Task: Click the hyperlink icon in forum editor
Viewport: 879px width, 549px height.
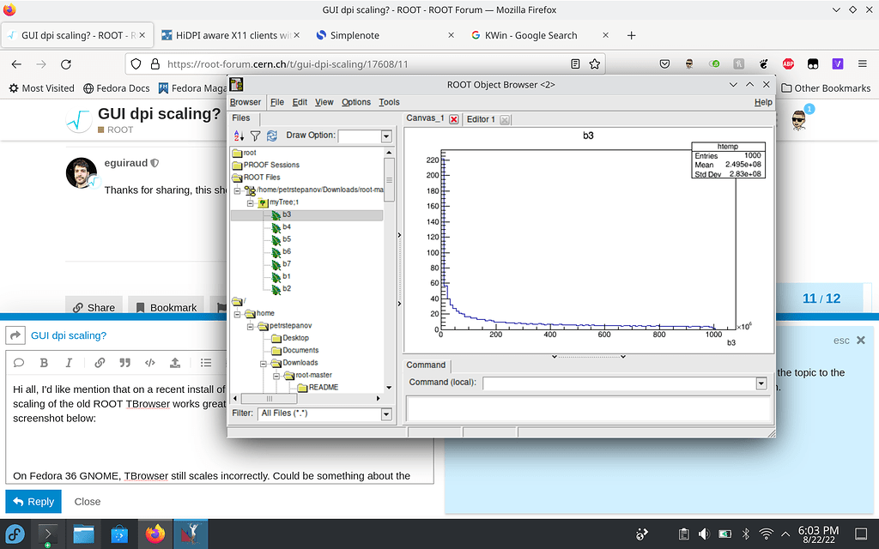Action: (100, 363)
